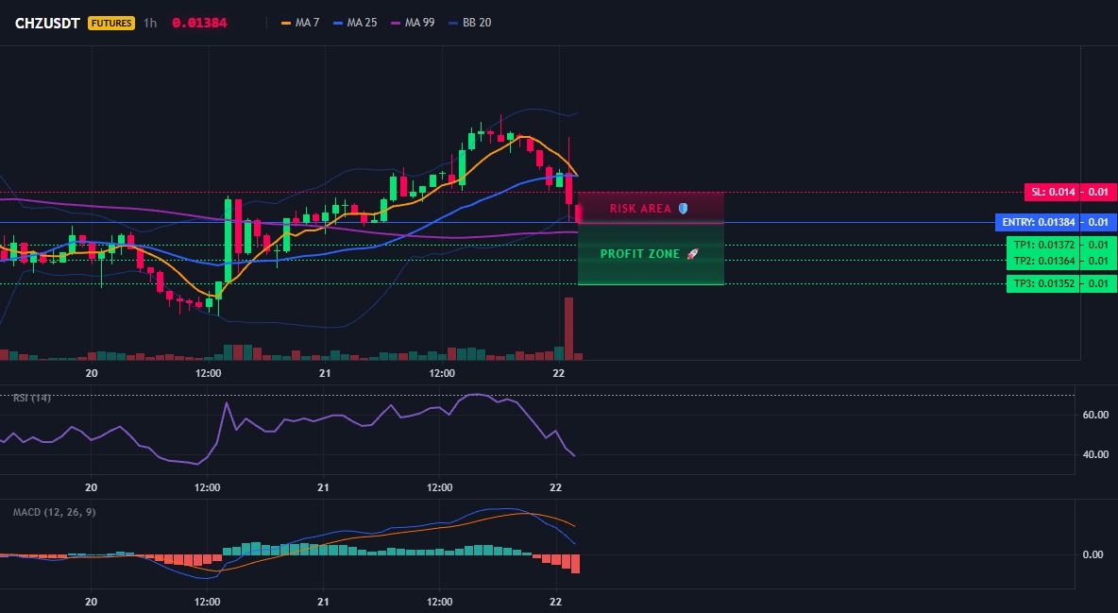Screen dimensions: 1118x613
Task: Toggle the MA 7 legend item
Action: [x=300, y=23]
